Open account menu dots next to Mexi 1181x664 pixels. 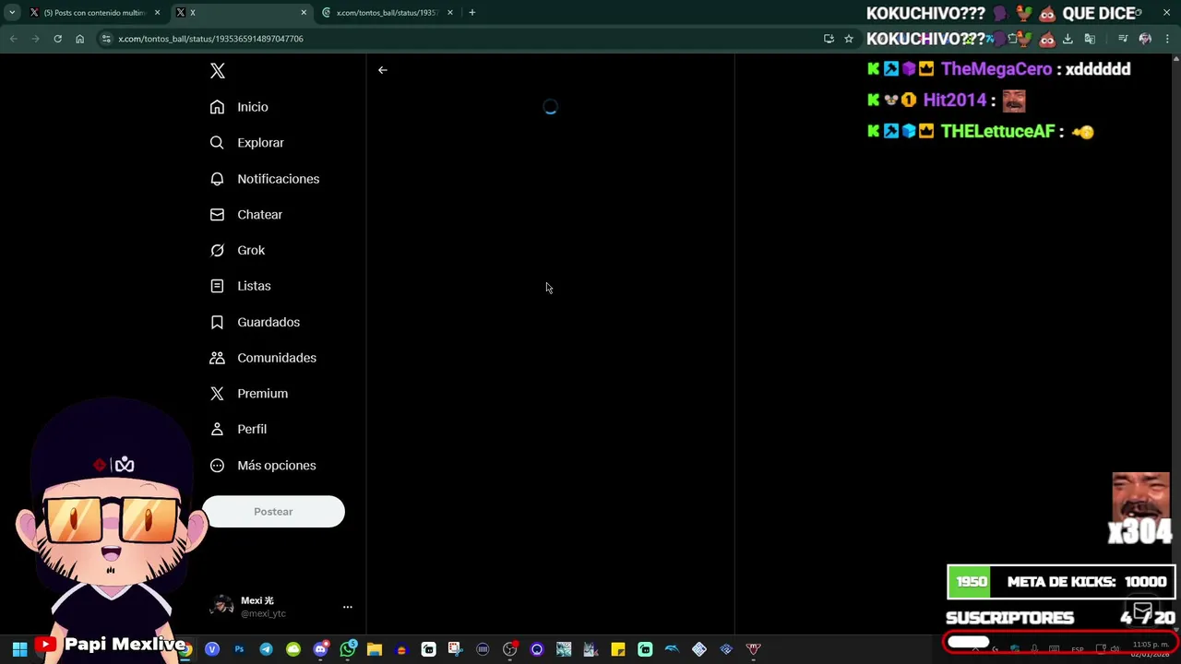(x=348, y=607)
